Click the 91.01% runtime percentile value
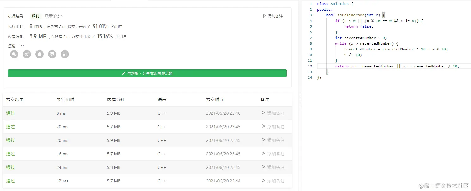This screenshot has height=191, width=471. pyautogui.click(x=101, y=26)
